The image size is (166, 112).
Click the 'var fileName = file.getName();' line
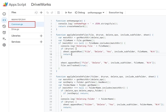point(77,40)
